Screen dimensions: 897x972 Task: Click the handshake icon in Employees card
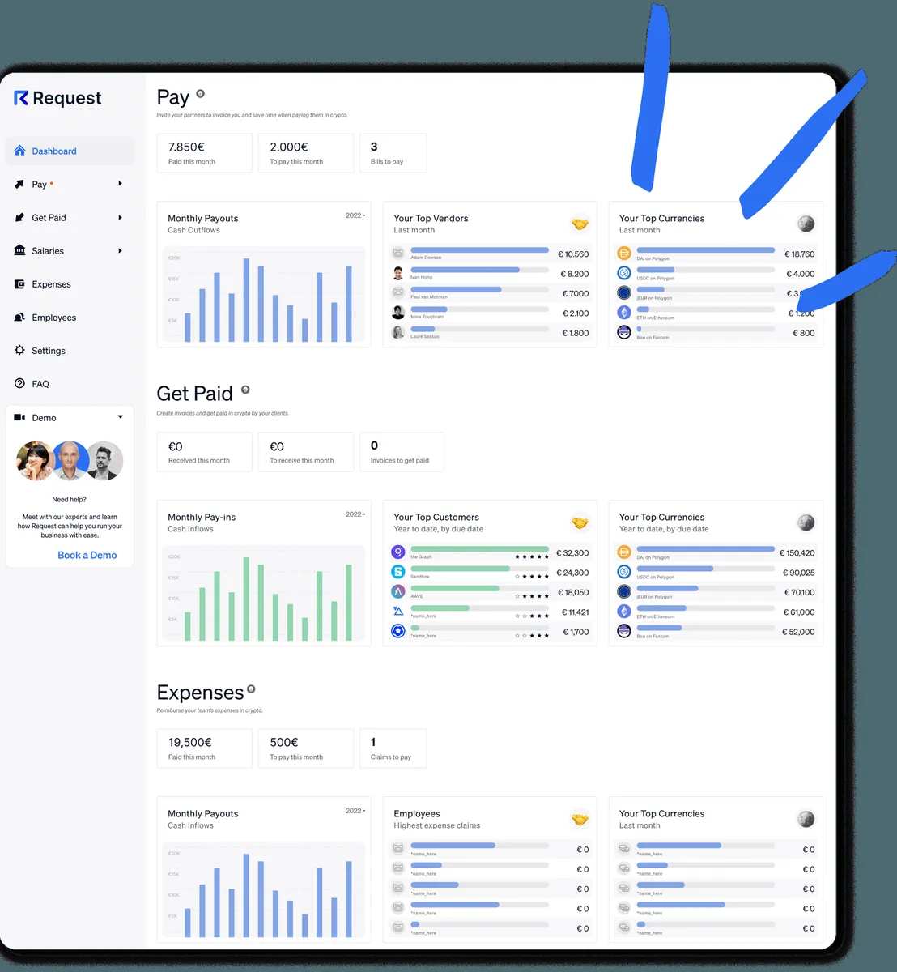click(580, 820)
